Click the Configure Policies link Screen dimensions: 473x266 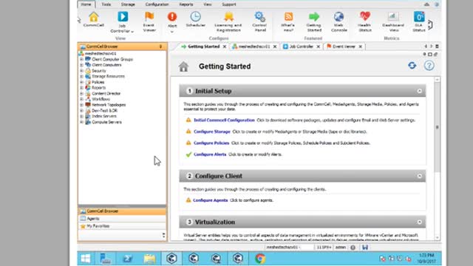click(x=211, y=143)
